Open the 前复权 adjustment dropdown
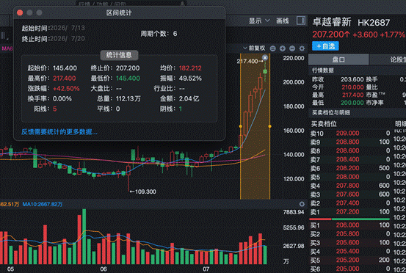The height and width of the screenshot is (273, 406). 254,48
